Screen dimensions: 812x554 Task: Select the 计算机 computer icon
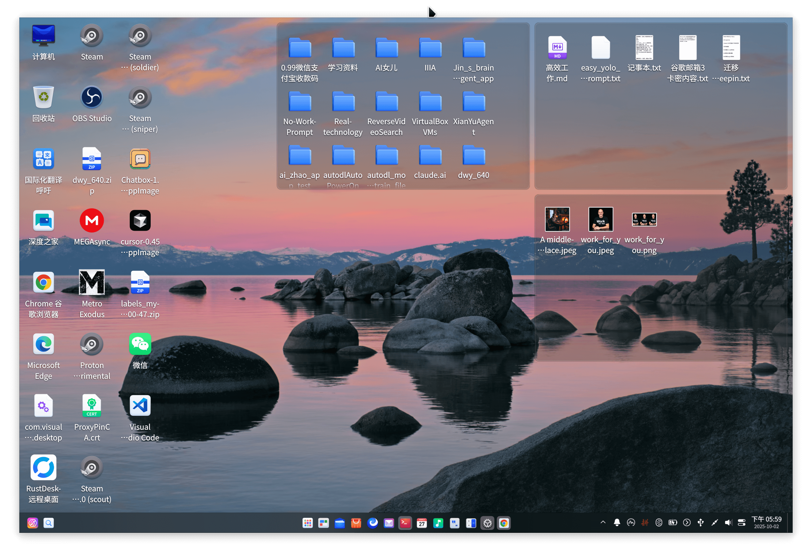tap(43, 36)
